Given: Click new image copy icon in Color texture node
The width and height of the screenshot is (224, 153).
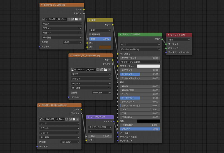Looking at the screenshot, I should pyautogui.click(x=73, y=19).
